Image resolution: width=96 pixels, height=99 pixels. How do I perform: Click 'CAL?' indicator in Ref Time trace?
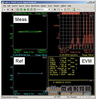[44, 57]
